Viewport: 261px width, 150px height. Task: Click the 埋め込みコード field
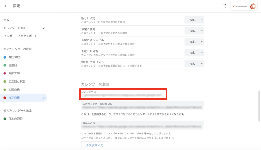coord(142,124)
